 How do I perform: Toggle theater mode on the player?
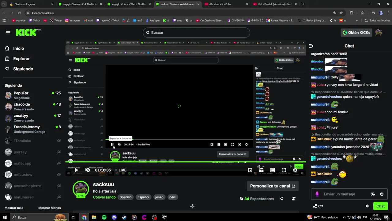pos(273,170)
